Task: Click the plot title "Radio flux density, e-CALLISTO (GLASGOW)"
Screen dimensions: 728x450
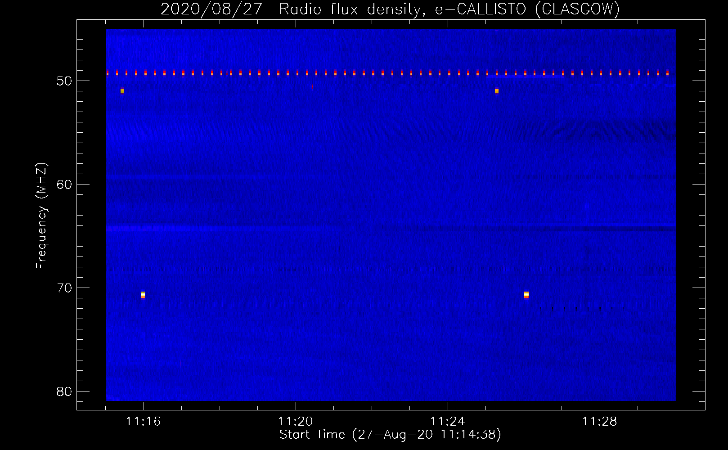Action: tap(449, 9)
